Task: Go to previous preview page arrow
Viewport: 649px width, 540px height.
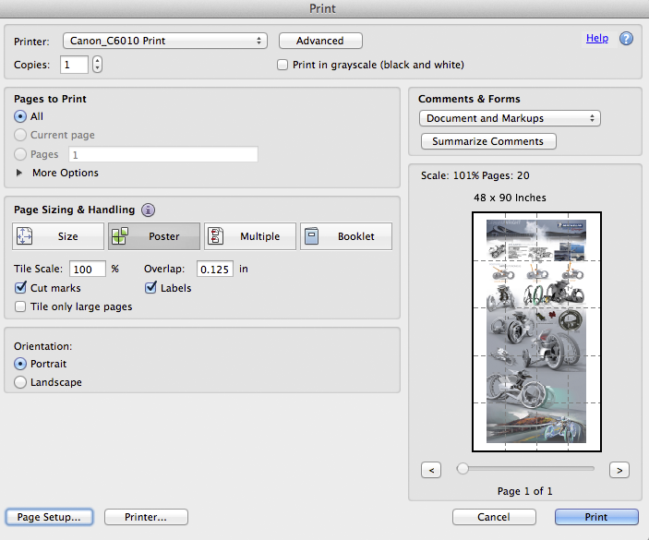Action: [430, 470]
